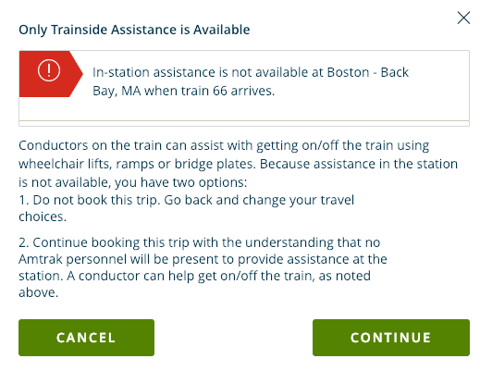Viewport: 480px width, 371px height.
Task: Click the 'Amtrak personnel will be present' line
Action: (x=203, y=259)
